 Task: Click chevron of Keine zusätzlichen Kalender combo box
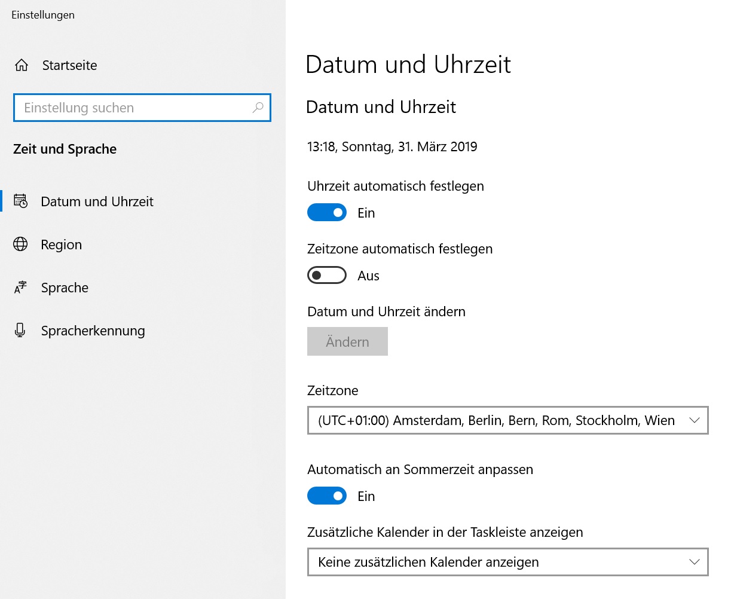point(694,562)
